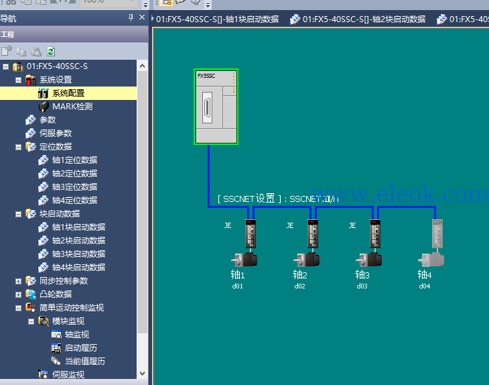The width and height of the screenshot is (489, 385).
Task: Collapse the 定位数据 folder
Action: point(18,147)
